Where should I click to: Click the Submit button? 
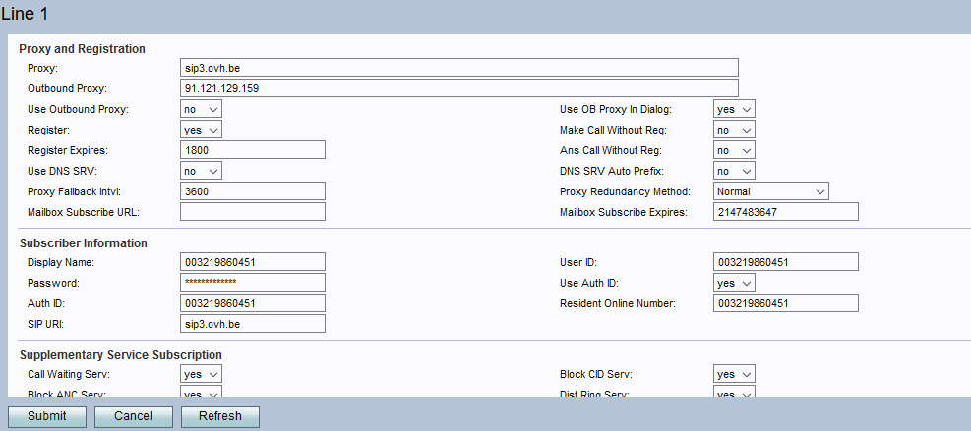pos(47,416)
